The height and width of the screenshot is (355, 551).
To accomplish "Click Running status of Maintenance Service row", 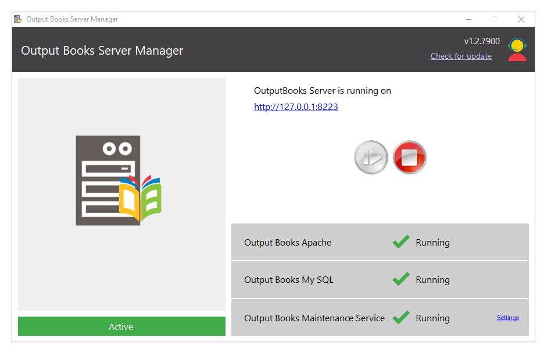I will (x=432, y=318).
